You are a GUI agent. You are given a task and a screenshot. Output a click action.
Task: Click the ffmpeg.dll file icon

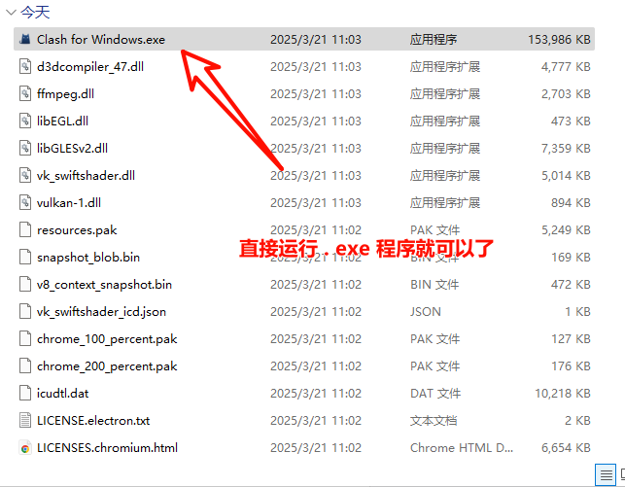(x=26, y=94)
